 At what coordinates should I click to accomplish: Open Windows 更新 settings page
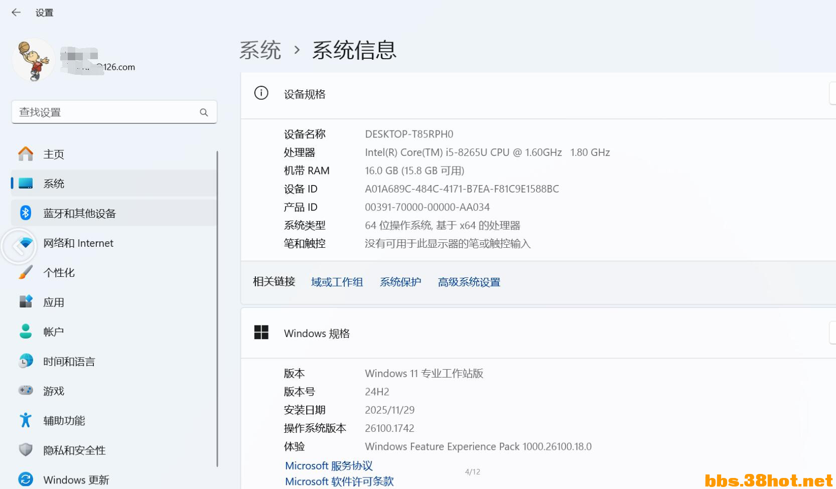(x=114, y=479)
